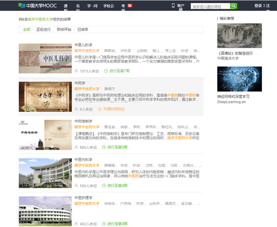This screenshot has height=227, width=277.
Task: Open the 神经网络和深度学习 recommended course link
Action: (x=233, y=97)
